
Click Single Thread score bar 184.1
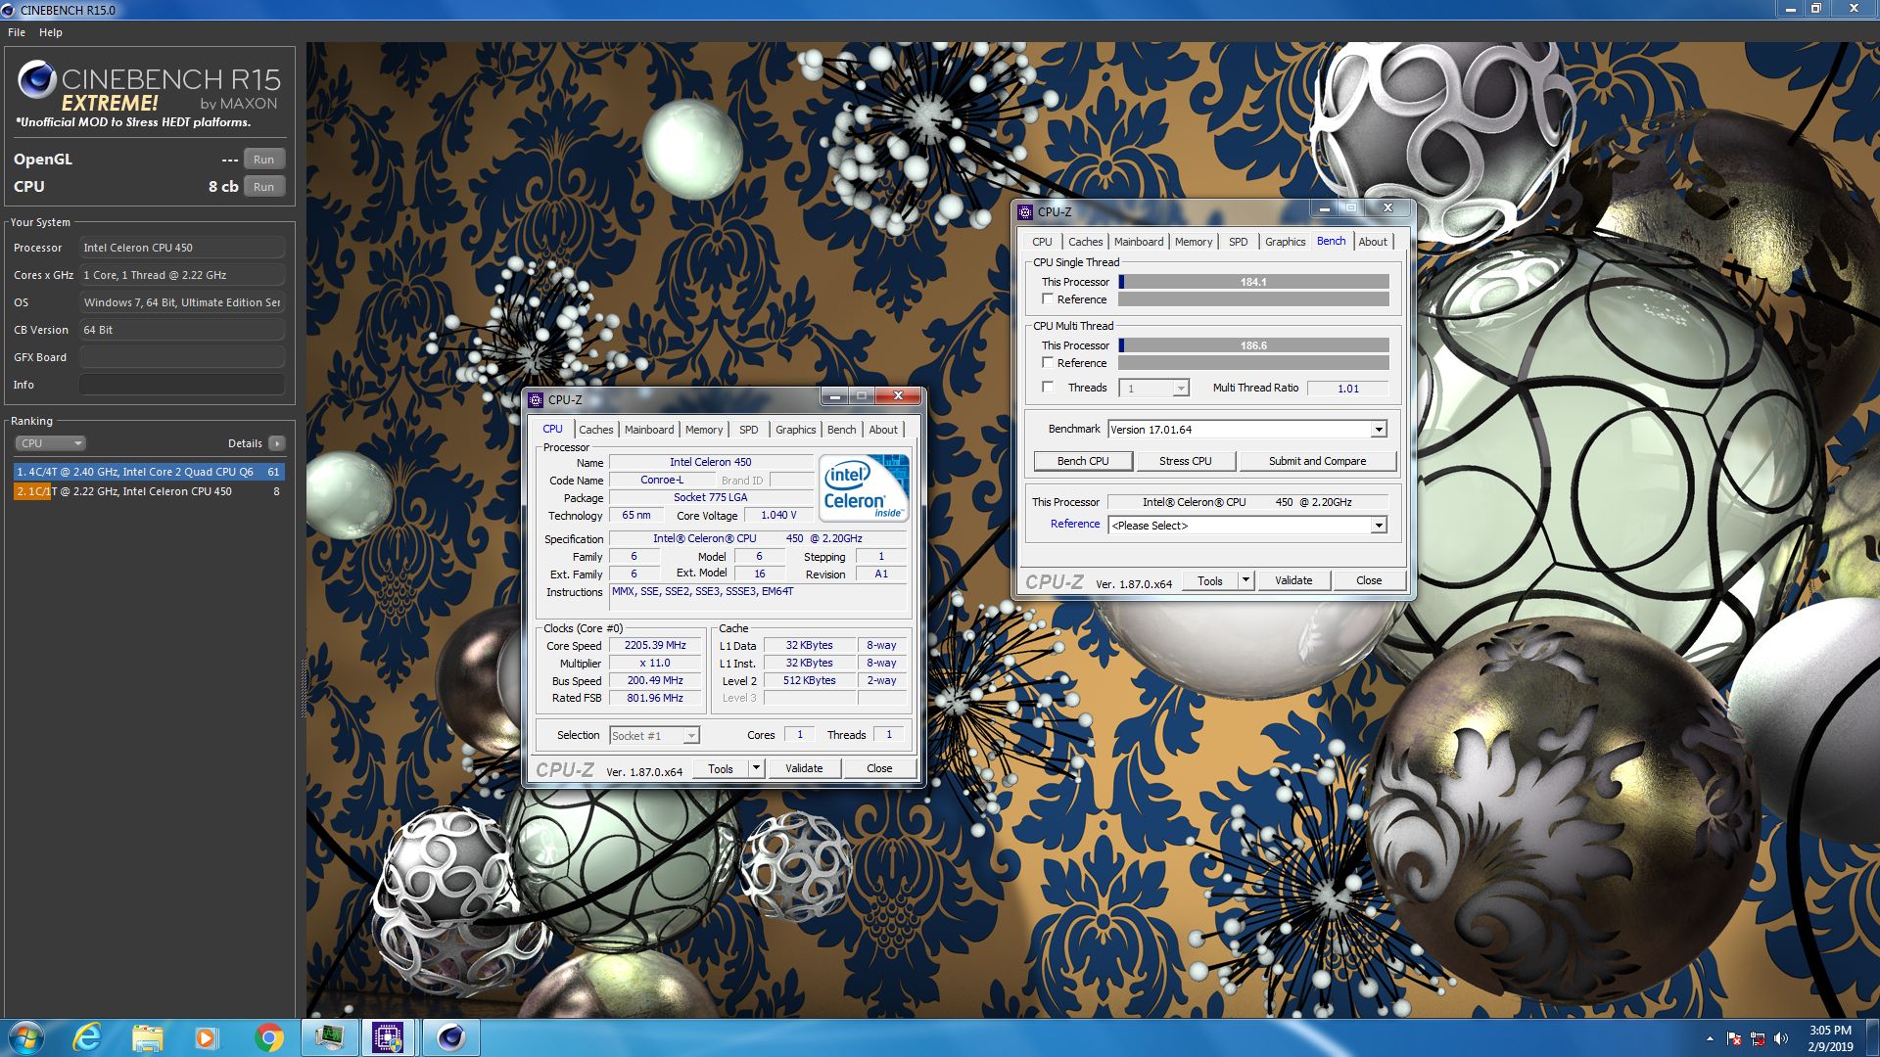click(1253, 282)
